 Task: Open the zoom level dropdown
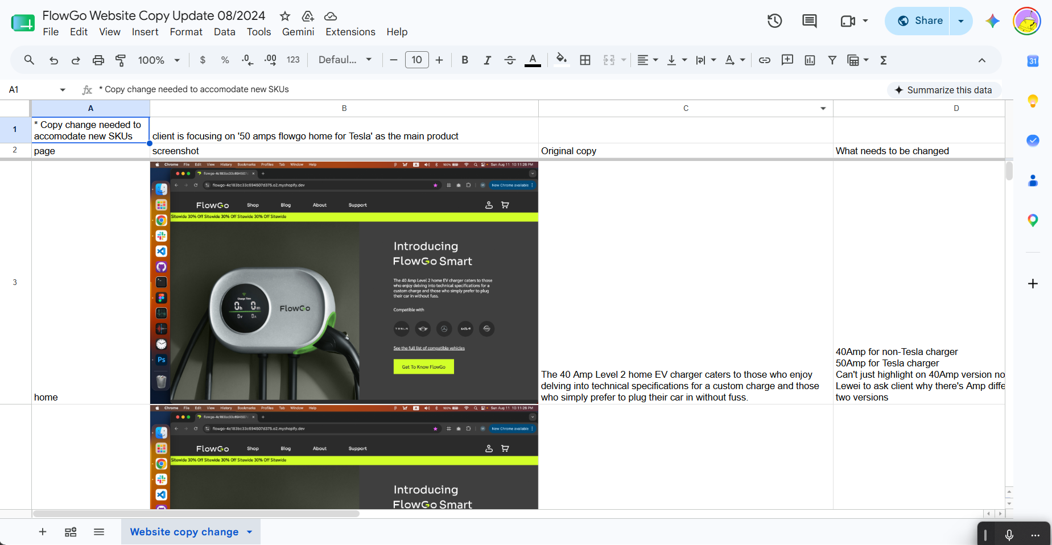click(159, 60)
